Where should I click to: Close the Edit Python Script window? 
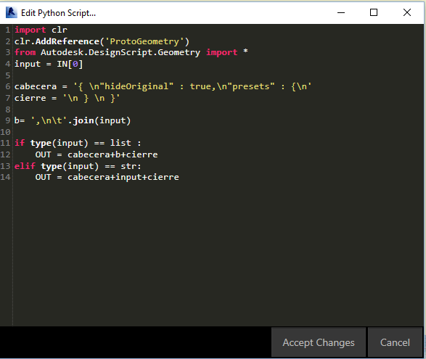click(x=406, y=12)
